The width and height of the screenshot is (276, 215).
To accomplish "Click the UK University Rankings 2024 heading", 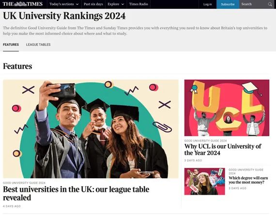I will 64,16.
